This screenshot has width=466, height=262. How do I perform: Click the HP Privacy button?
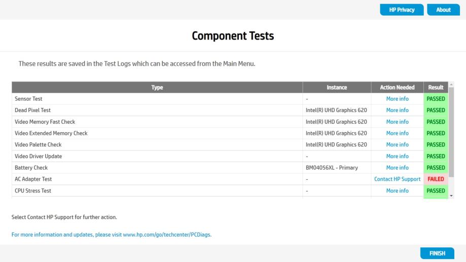click(x=402, y=10)
